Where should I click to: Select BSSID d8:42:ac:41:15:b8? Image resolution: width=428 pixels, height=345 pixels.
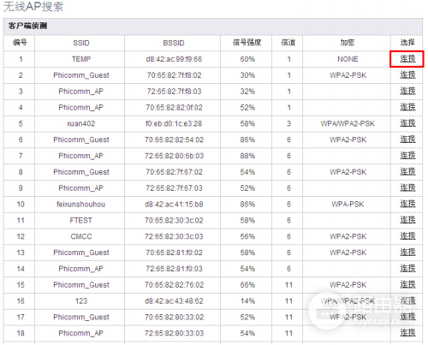pos(174,205)
